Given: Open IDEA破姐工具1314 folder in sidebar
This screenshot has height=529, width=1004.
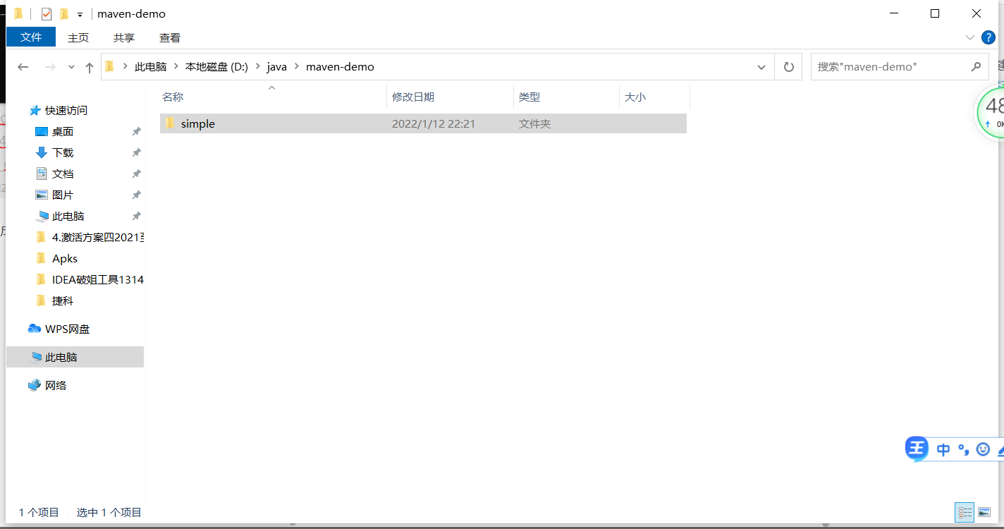Looking at the screenshot, I should click(x=98, y=280).
